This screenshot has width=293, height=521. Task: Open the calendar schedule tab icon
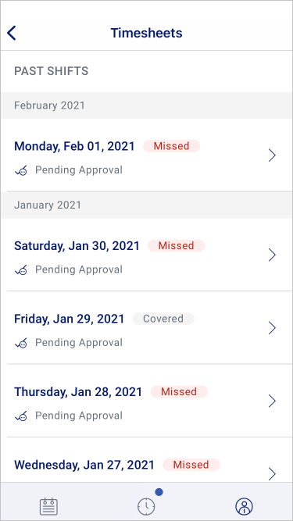point(48,506)
